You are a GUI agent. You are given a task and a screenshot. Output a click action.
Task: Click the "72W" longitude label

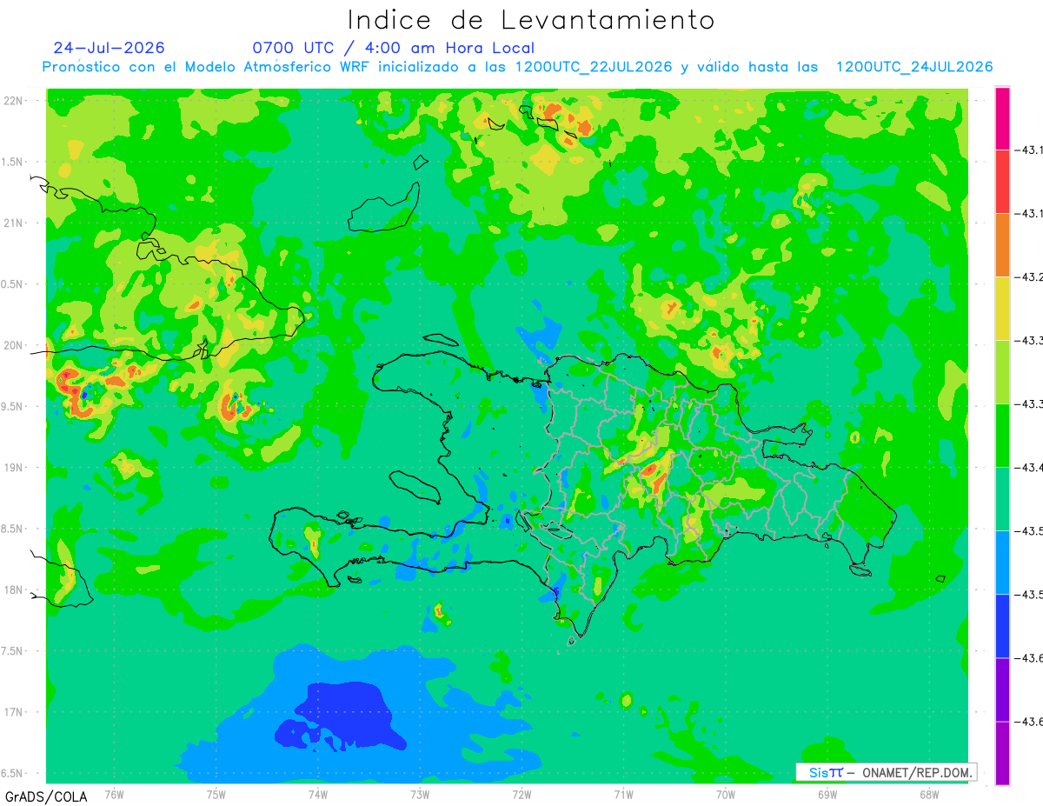[521, 794]
